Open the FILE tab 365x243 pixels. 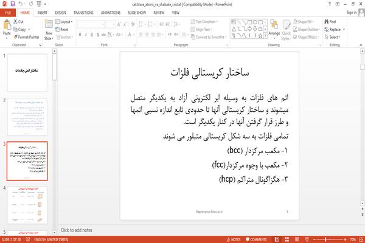tap(8, 13)
